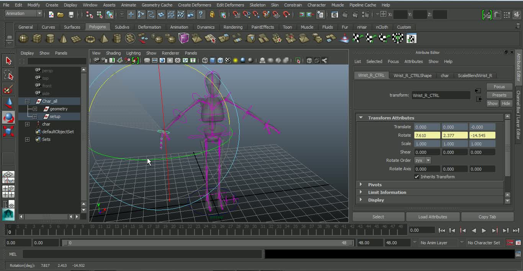Screen dimensions: 523x271
Task: Toggle Snap to Grids magnet
Action: [237, 15]
